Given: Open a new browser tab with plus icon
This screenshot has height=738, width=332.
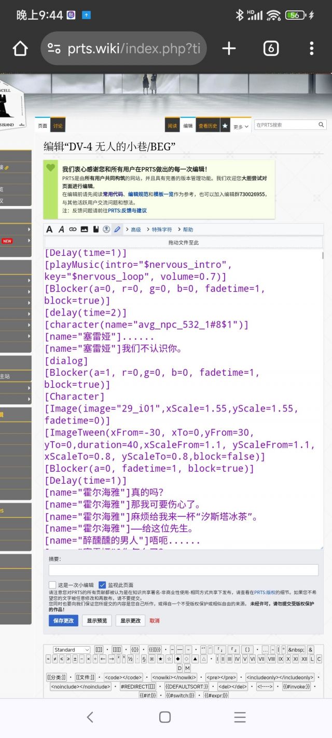Looking at the screenshot, I should tap(229, 49).
